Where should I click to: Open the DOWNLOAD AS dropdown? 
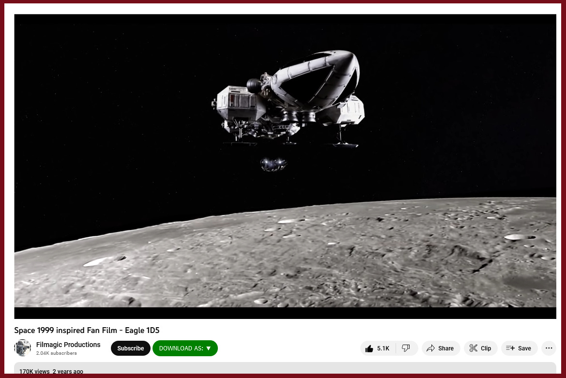[x=185, y=348]
